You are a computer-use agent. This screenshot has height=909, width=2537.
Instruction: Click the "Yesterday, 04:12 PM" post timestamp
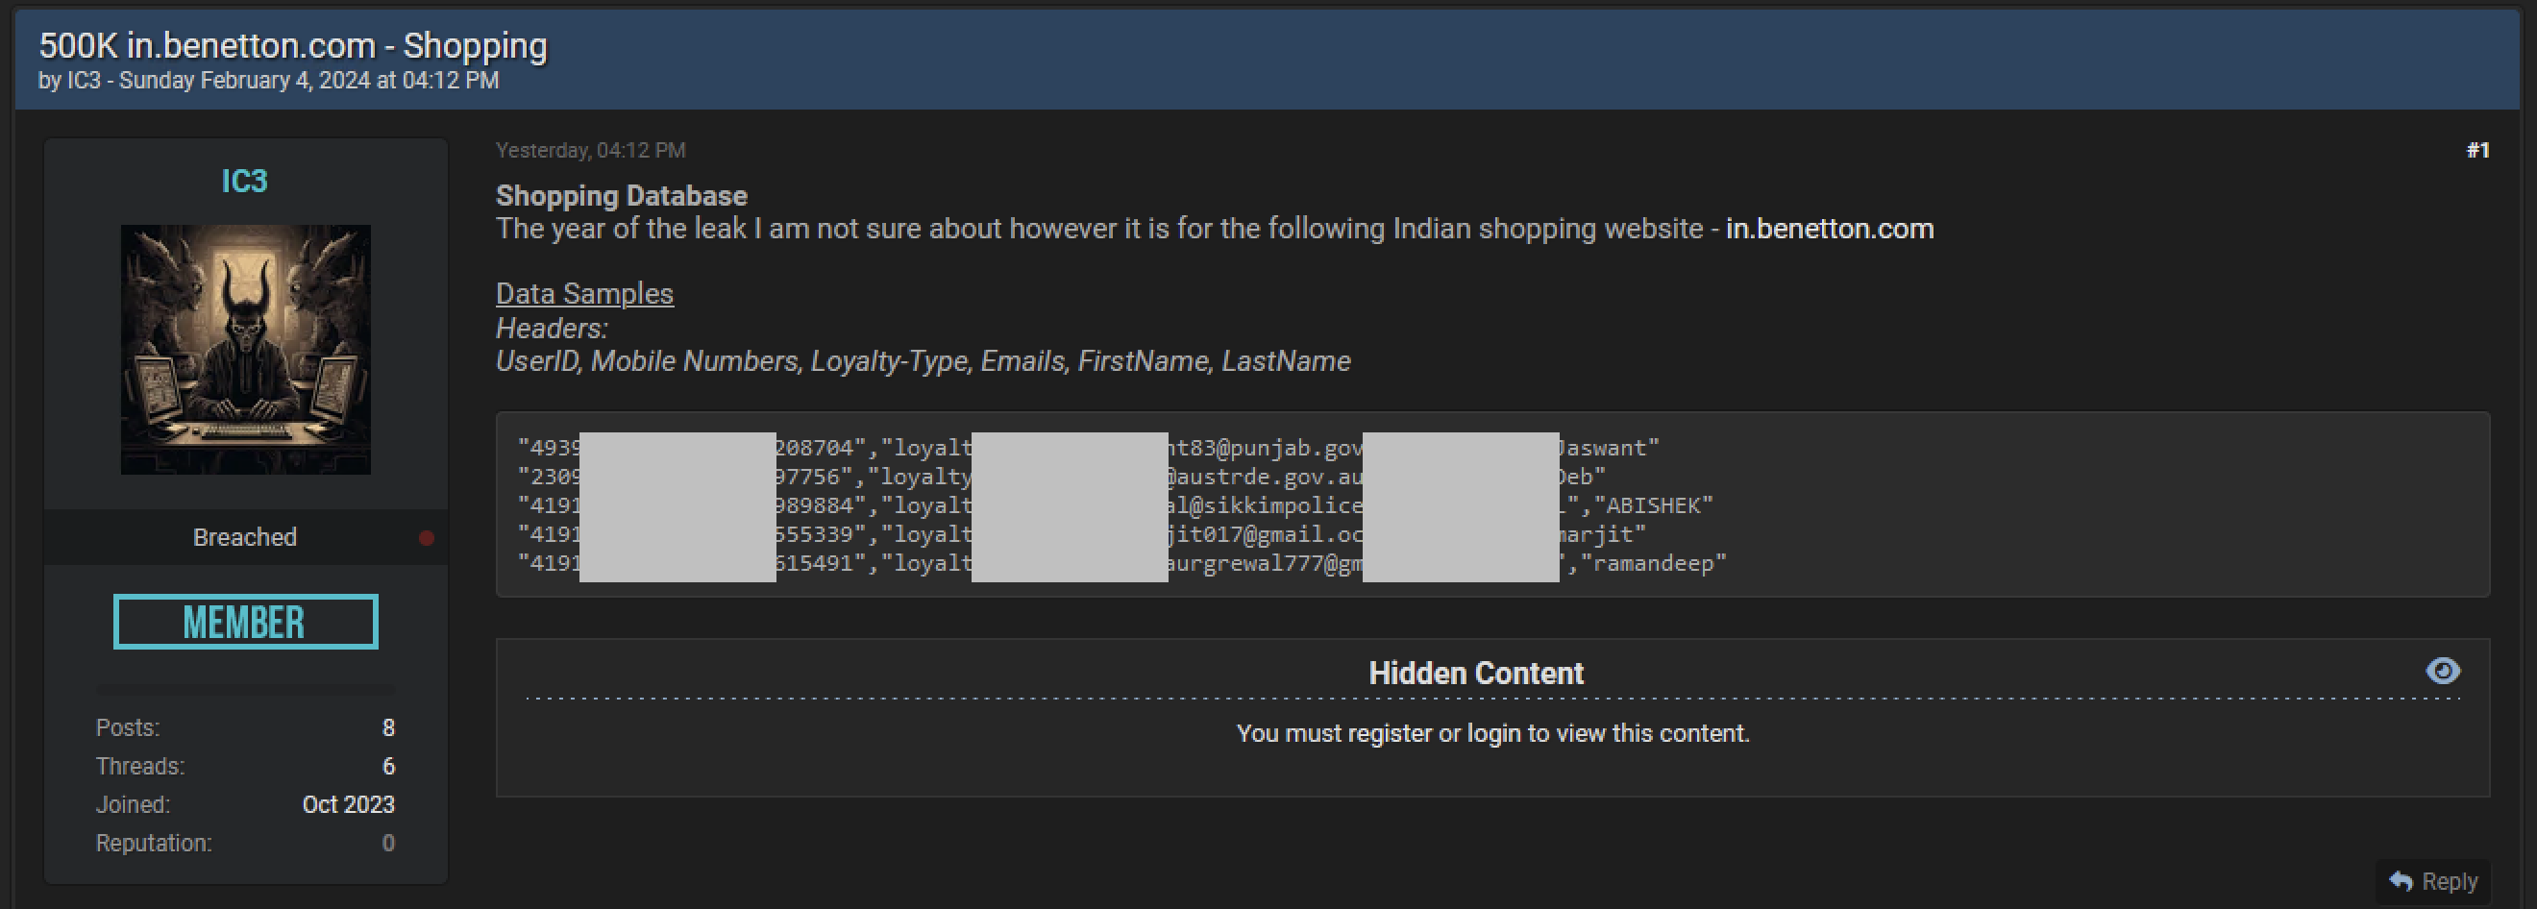[590, 151]
